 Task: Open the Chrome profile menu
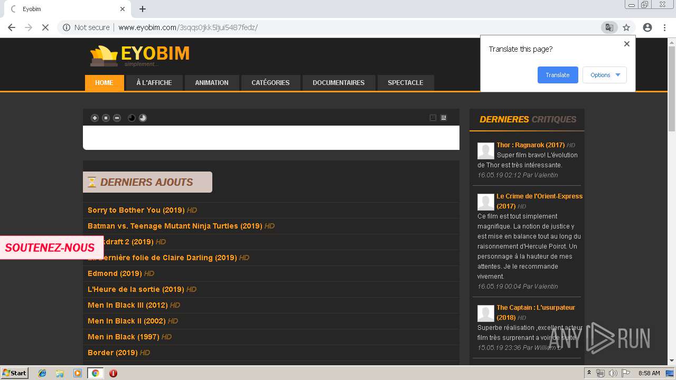(647, 27)
